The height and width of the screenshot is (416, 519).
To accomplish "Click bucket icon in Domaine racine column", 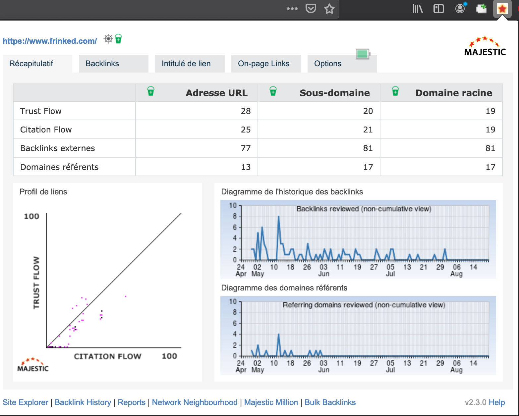I will 395,91.
